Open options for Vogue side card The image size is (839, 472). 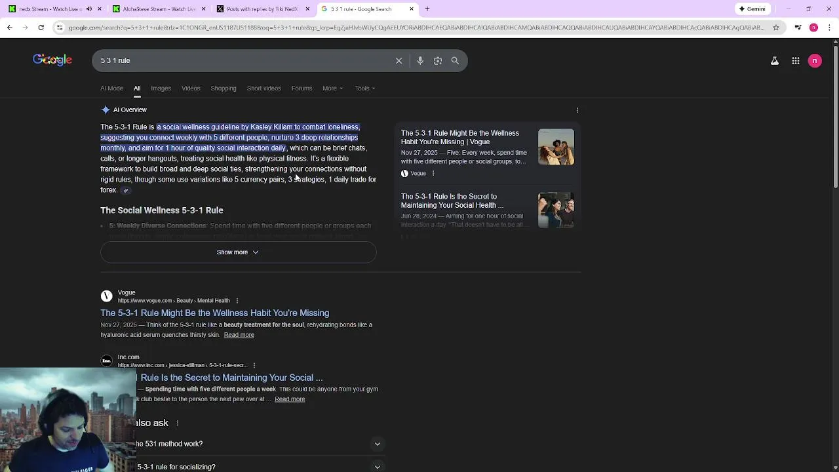433,174
